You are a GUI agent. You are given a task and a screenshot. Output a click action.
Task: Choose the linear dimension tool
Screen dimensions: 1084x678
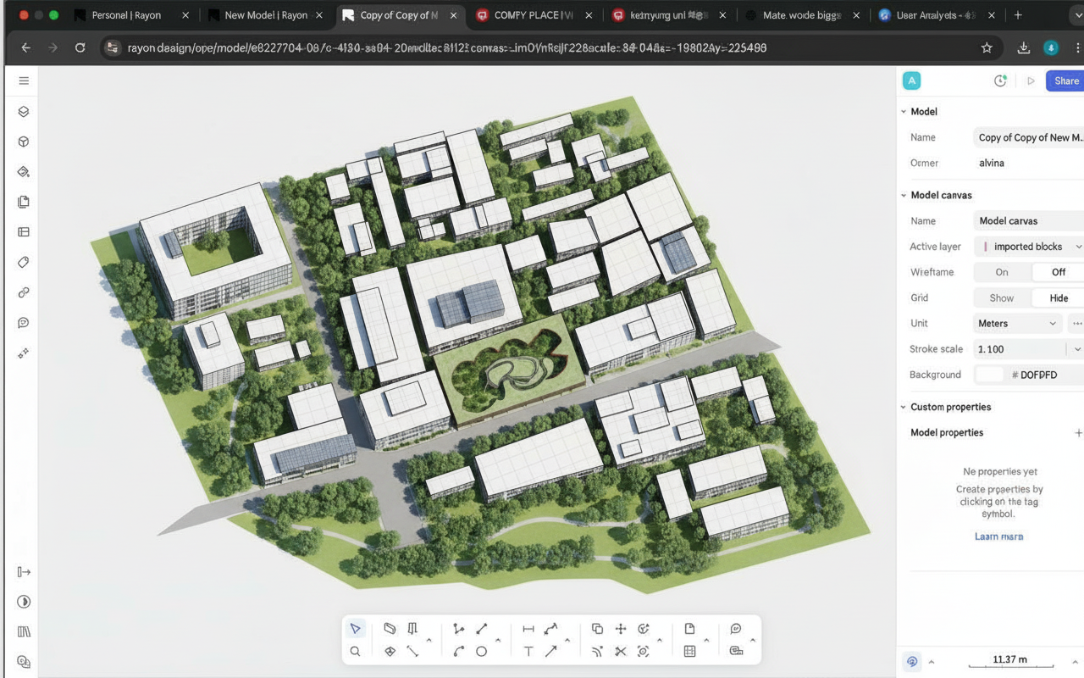point(528,629)
